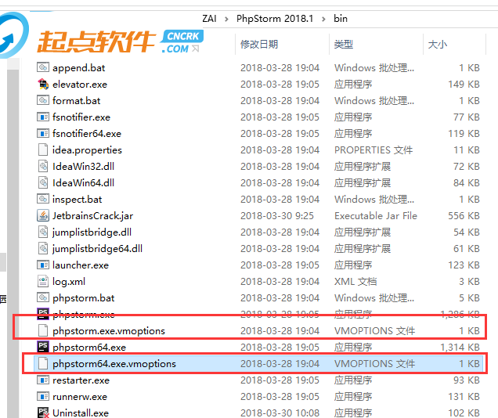Image resolution: width=498 pixels, height=418 pixels.
Task: Click the 556 KB size of JetbrainsCrack.jar
Action: 464,216
